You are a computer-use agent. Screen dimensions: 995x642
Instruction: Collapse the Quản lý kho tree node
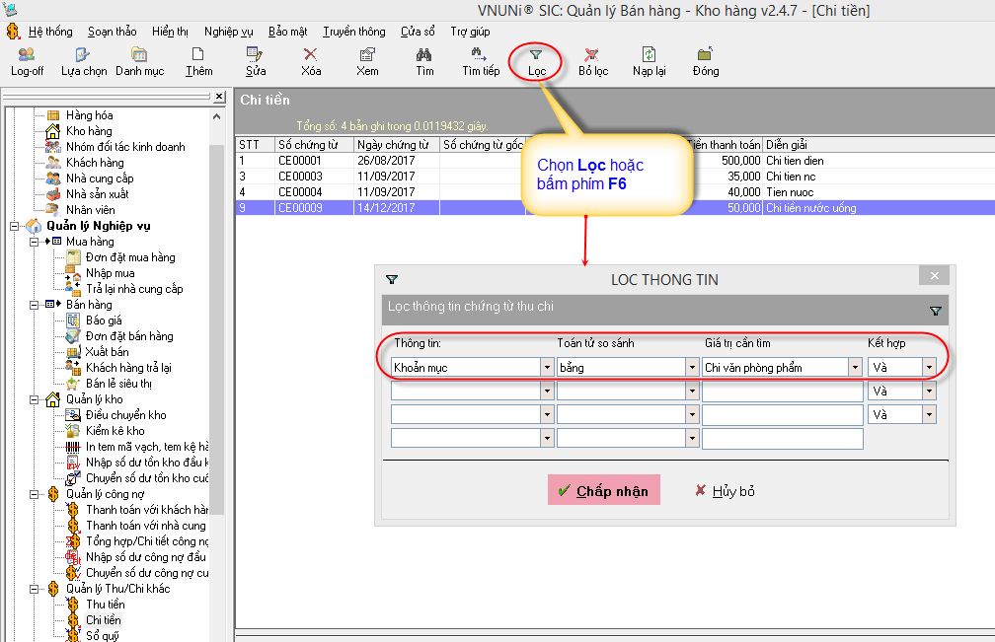click(35, 399)
